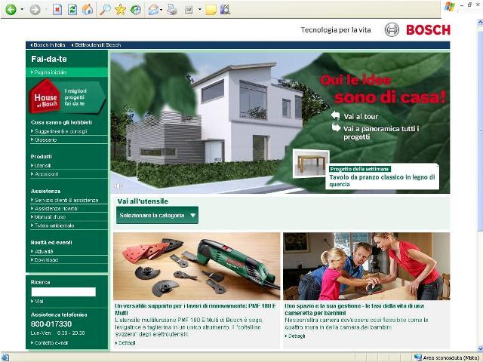The image size is (483, 362).
Task: Click the Edit with Word toolbar icon
Action: (189, 10)
